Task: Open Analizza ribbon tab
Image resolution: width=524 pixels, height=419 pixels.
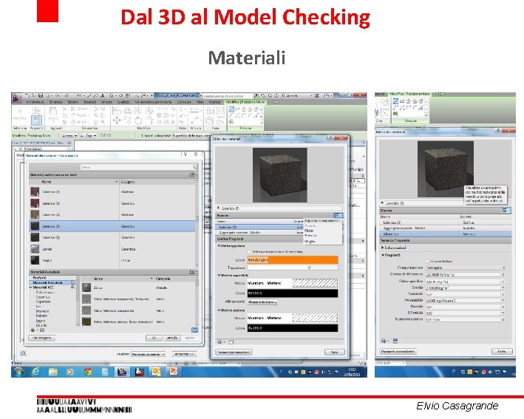Action: (x=123, y=102)
